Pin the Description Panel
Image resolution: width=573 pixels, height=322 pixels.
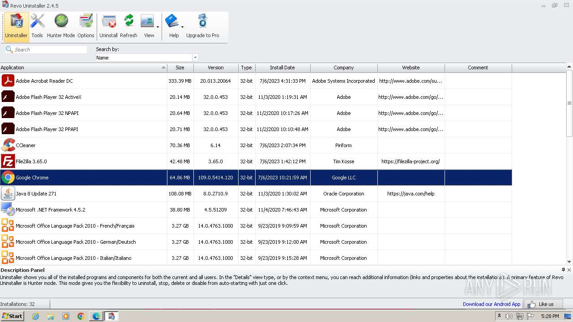[x=563, y=270]
